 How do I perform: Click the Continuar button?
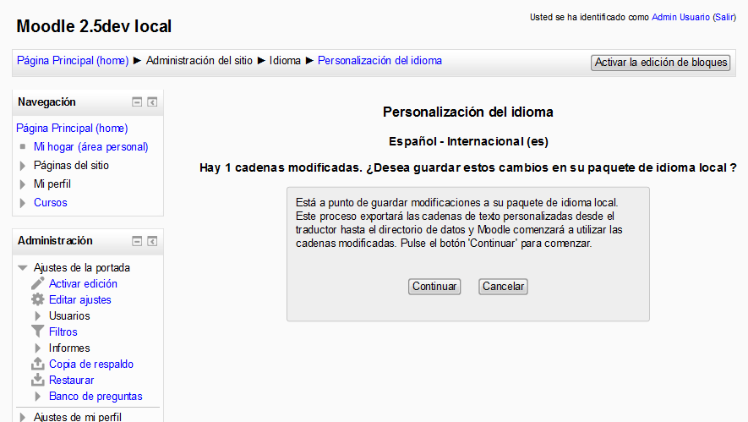pos(434,287)
